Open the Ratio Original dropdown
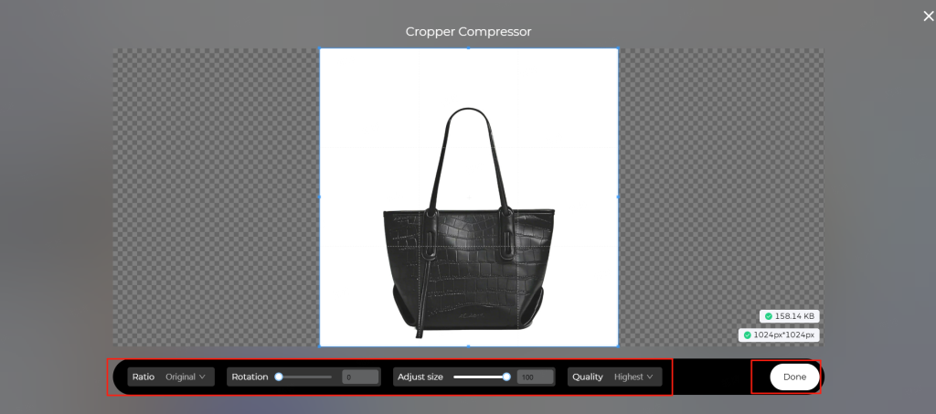Viewport: 936px width, 414px height. 171,377
